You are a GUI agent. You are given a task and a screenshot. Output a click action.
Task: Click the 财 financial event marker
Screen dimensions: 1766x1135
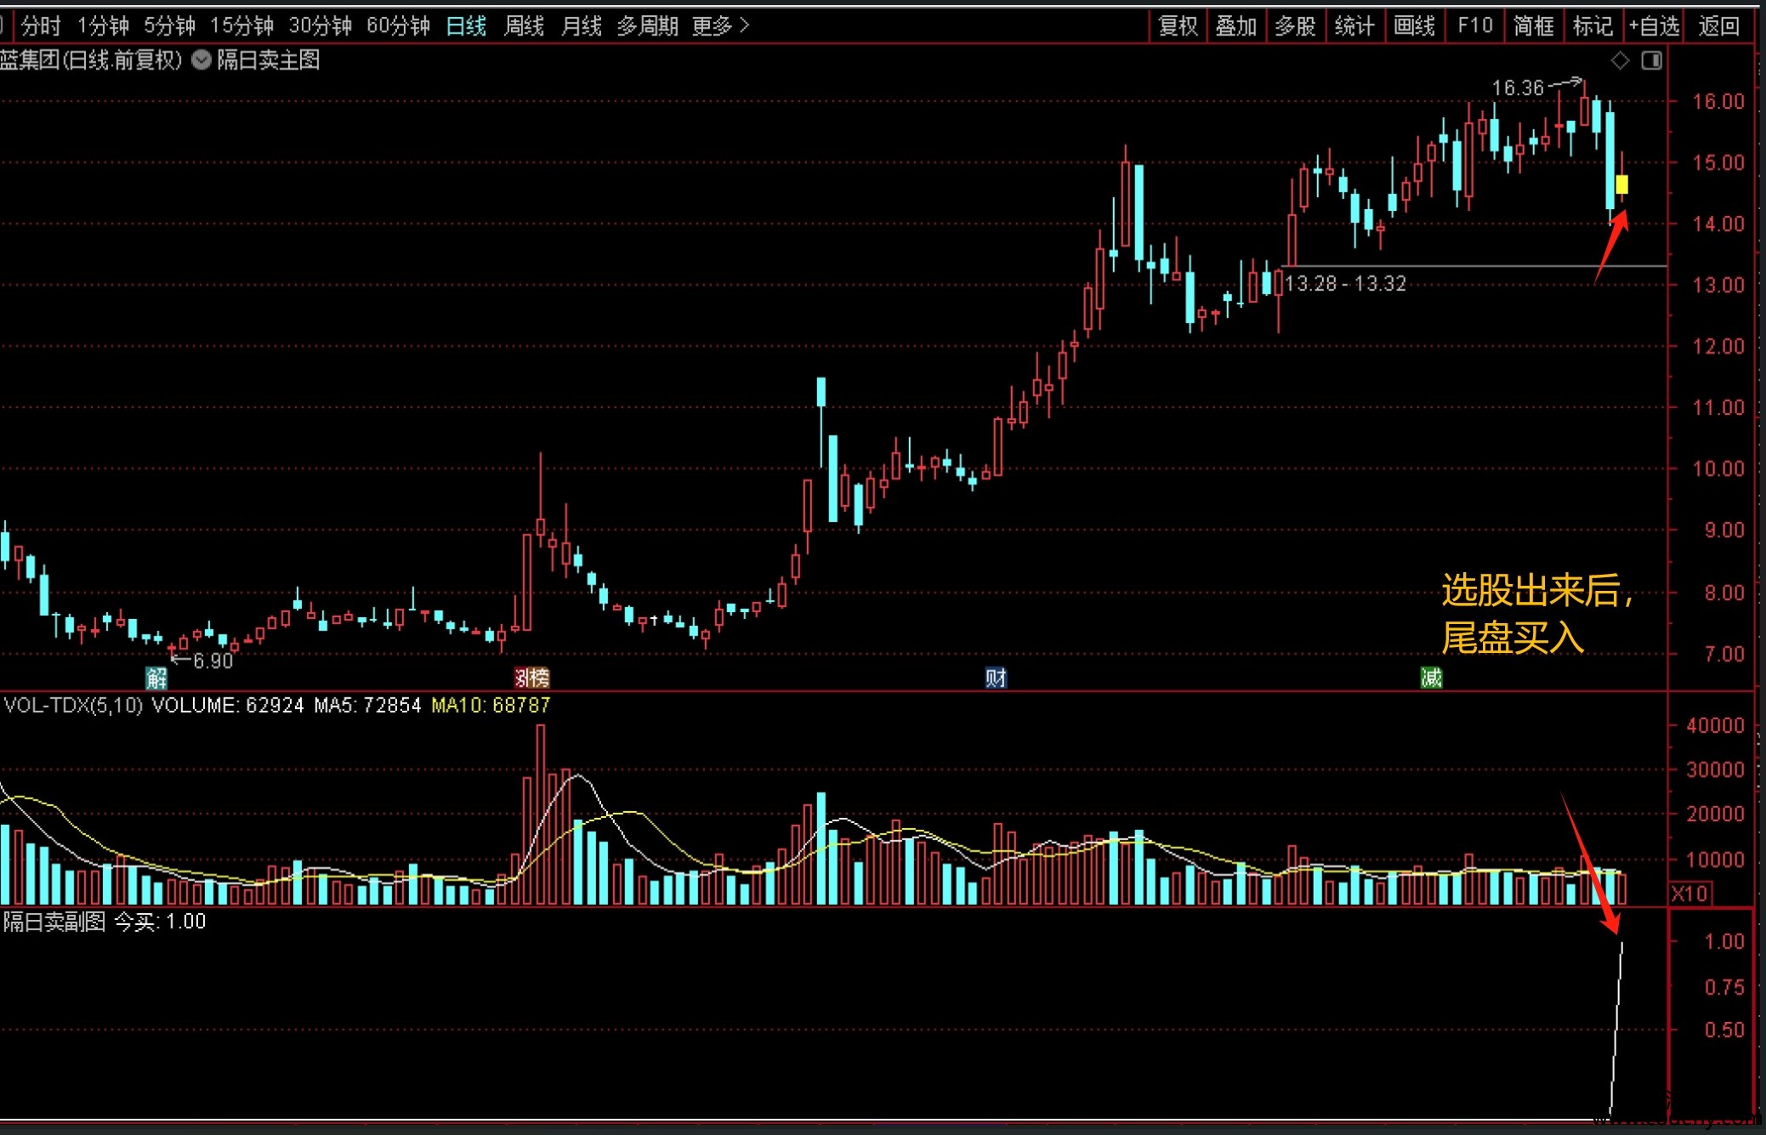pyautogui.click(x=996, y=678)
